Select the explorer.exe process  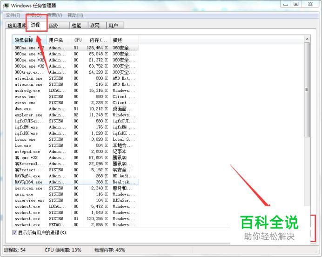(x=75, y=115)
